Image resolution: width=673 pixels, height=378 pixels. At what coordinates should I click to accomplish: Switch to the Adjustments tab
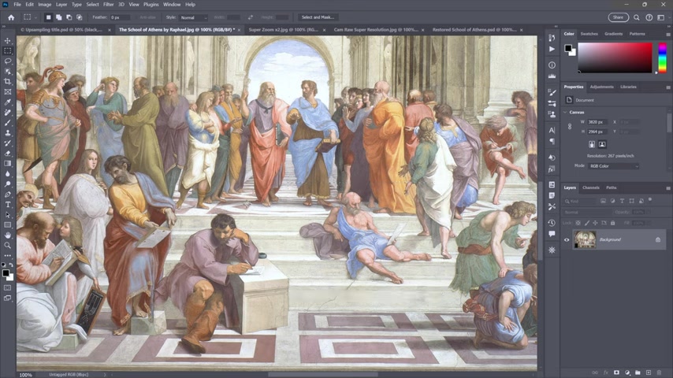602,87
